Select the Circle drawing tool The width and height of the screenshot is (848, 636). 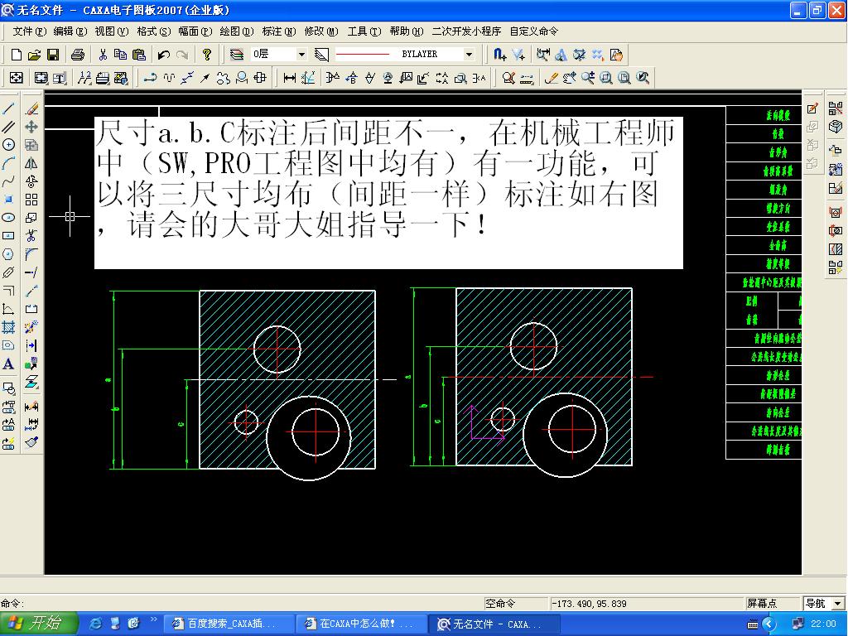tap(8, 145)
